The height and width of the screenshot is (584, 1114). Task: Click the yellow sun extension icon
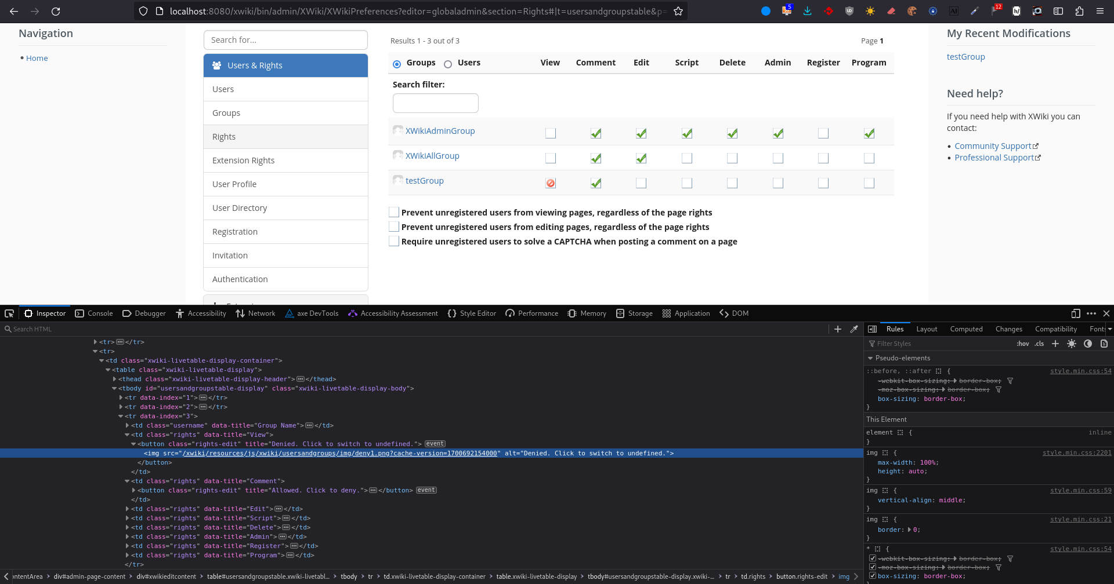870,11
